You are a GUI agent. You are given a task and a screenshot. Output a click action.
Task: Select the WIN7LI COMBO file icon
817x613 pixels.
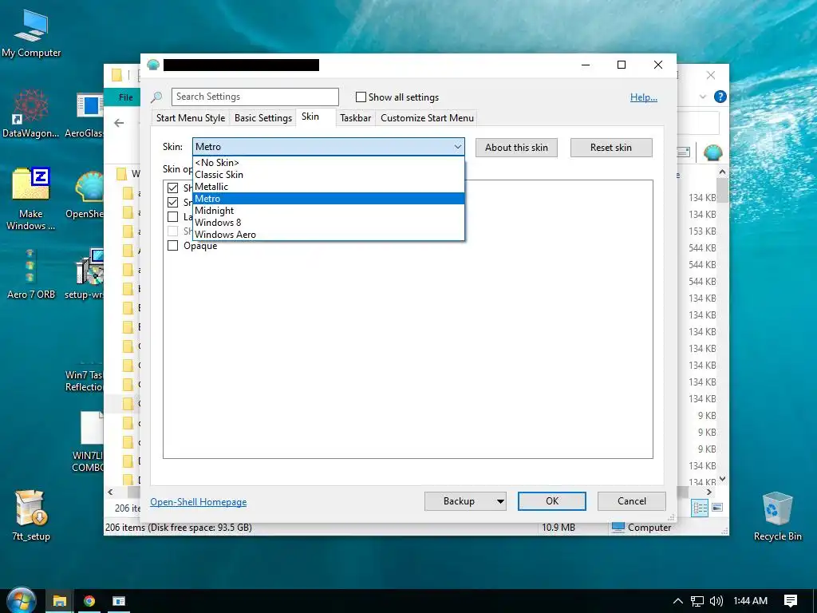click(x=89, y=441)
